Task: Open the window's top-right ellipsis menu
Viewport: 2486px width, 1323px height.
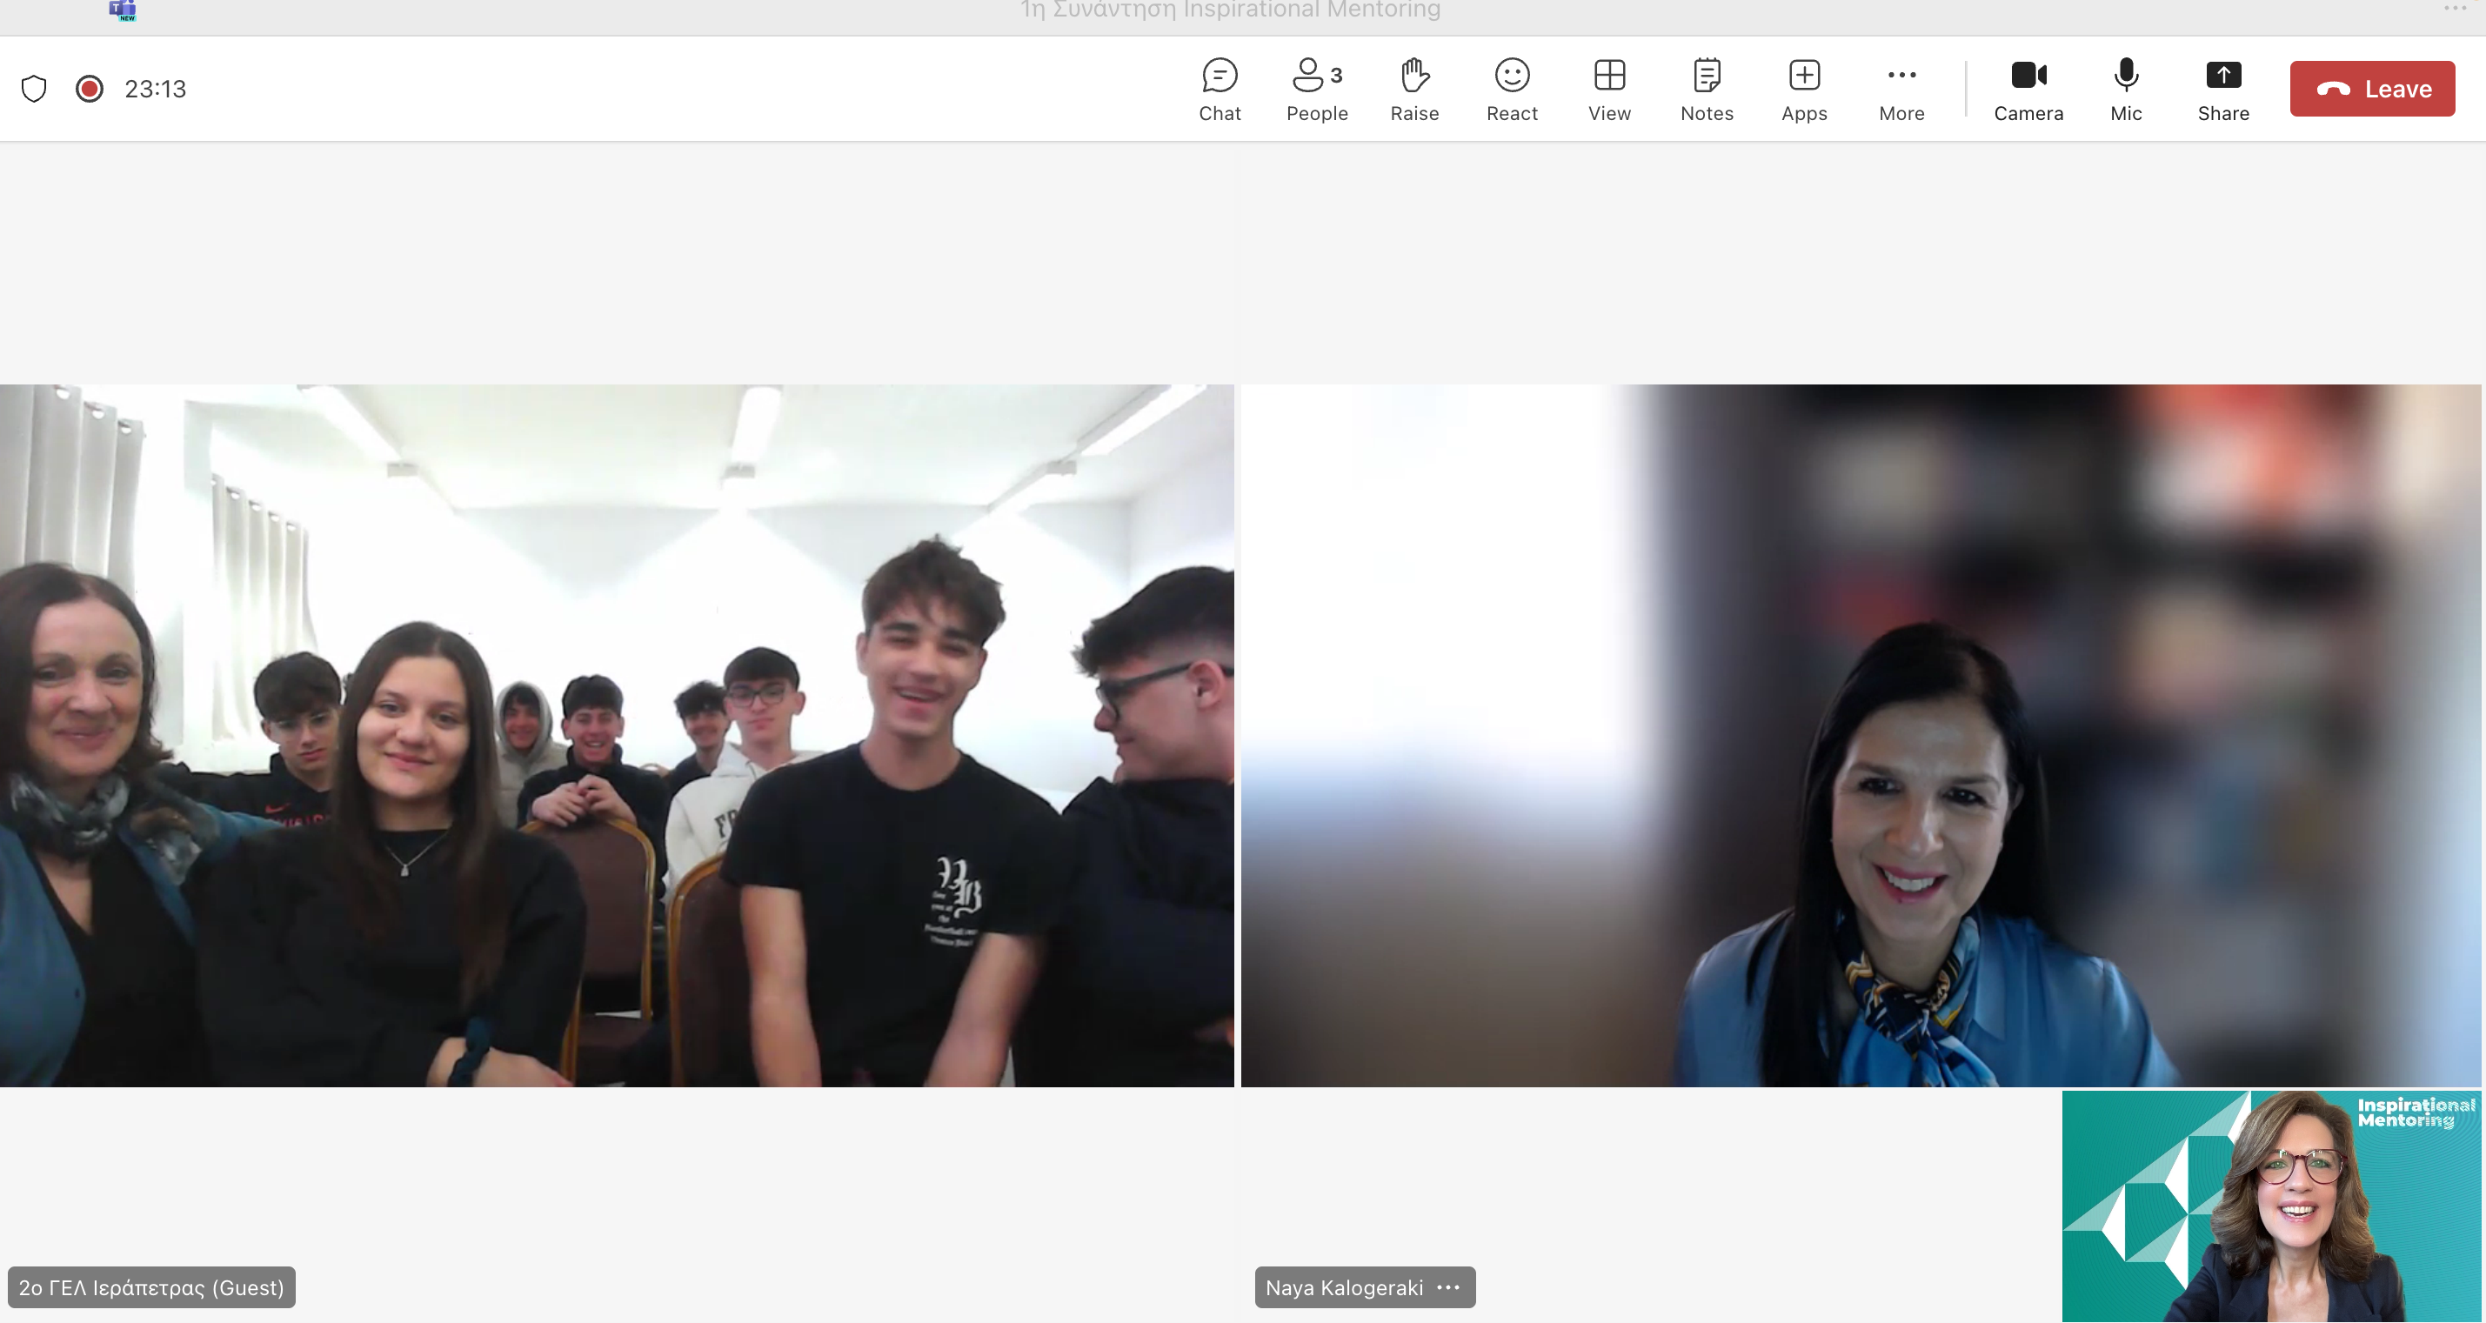Action: point(2454,9)
